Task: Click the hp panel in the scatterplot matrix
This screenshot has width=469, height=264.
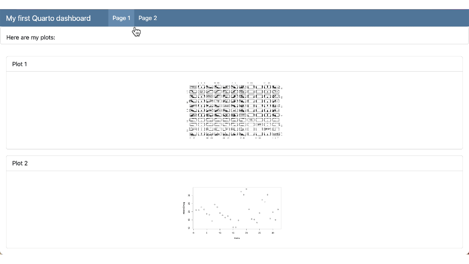Action: point(218,101)
